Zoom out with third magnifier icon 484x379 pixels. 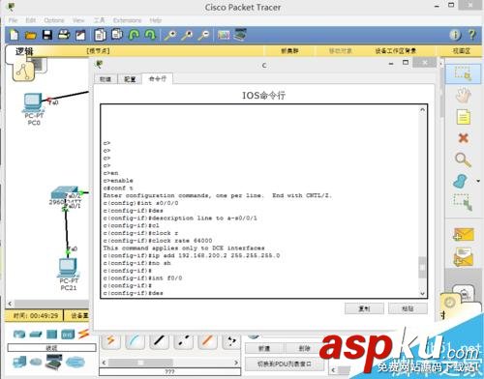(x=203, y=35)
